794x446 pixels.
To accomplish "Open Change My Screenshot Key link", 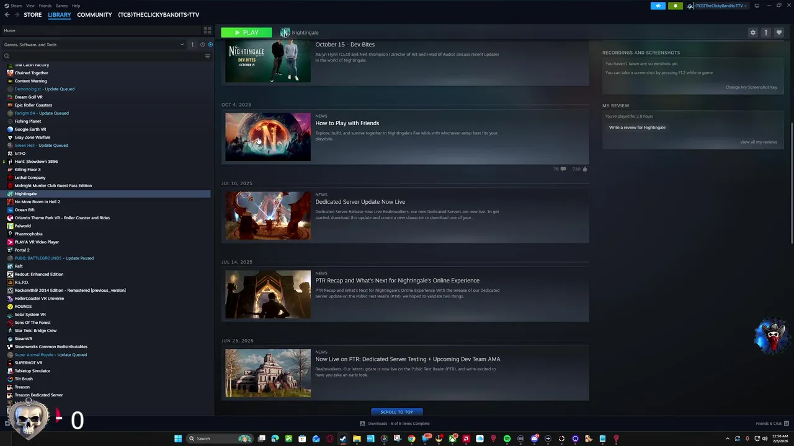I will 751,87.
